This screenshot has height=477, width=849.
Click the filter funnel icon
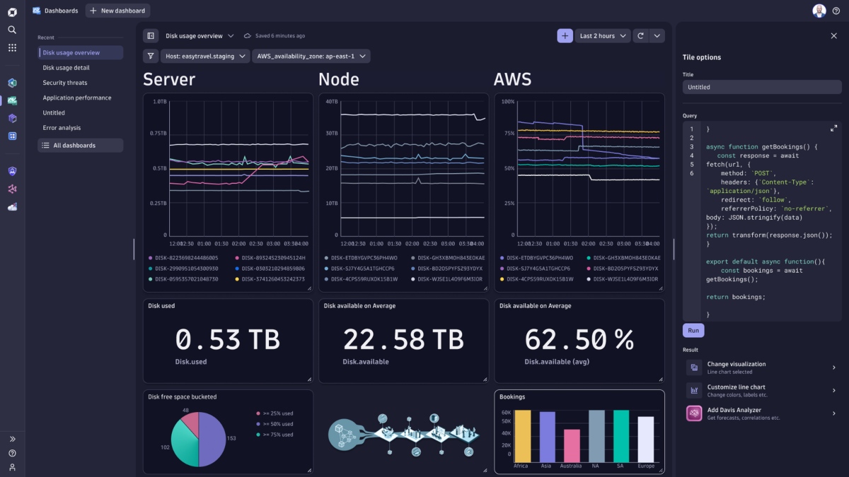151,57
